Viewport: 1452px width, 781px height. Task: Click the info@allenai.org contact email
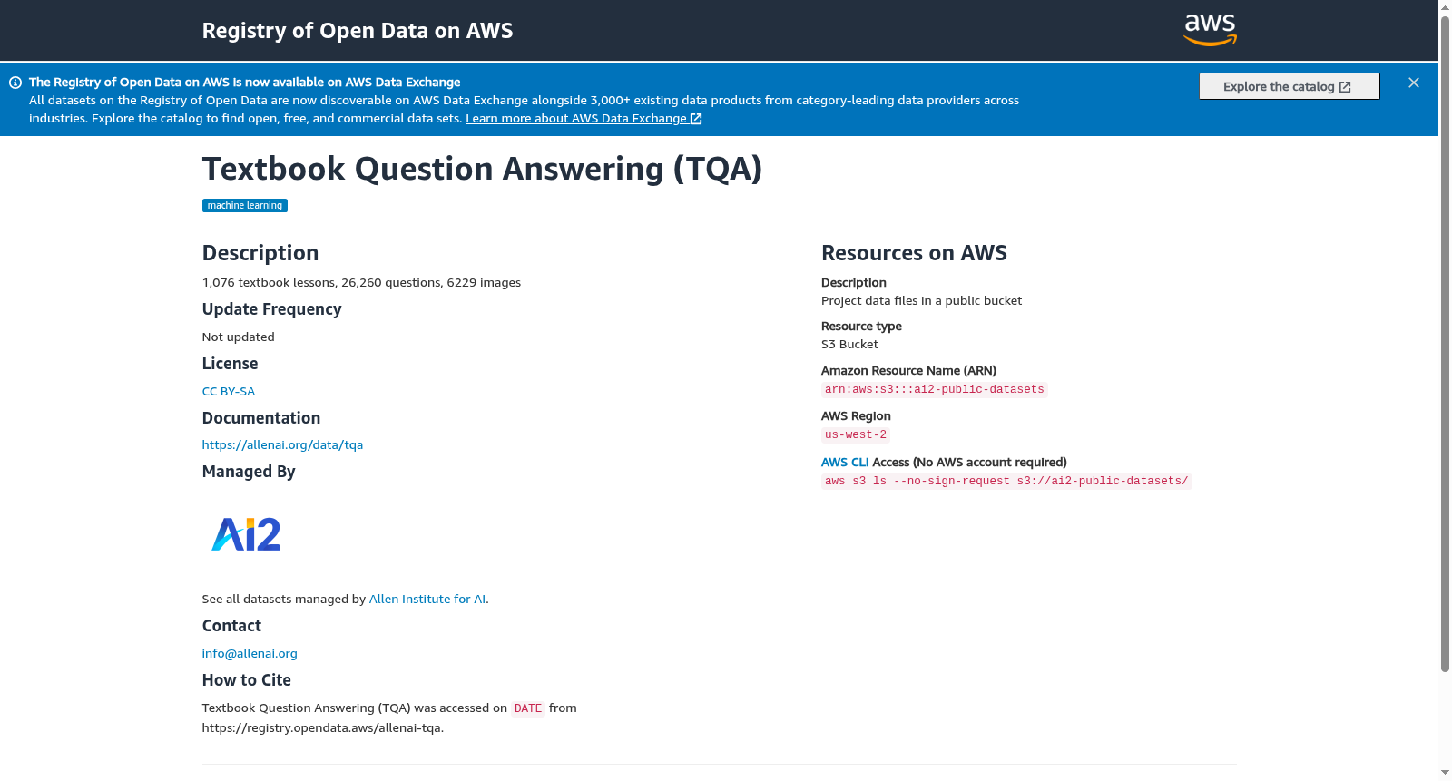coord(250,654)
